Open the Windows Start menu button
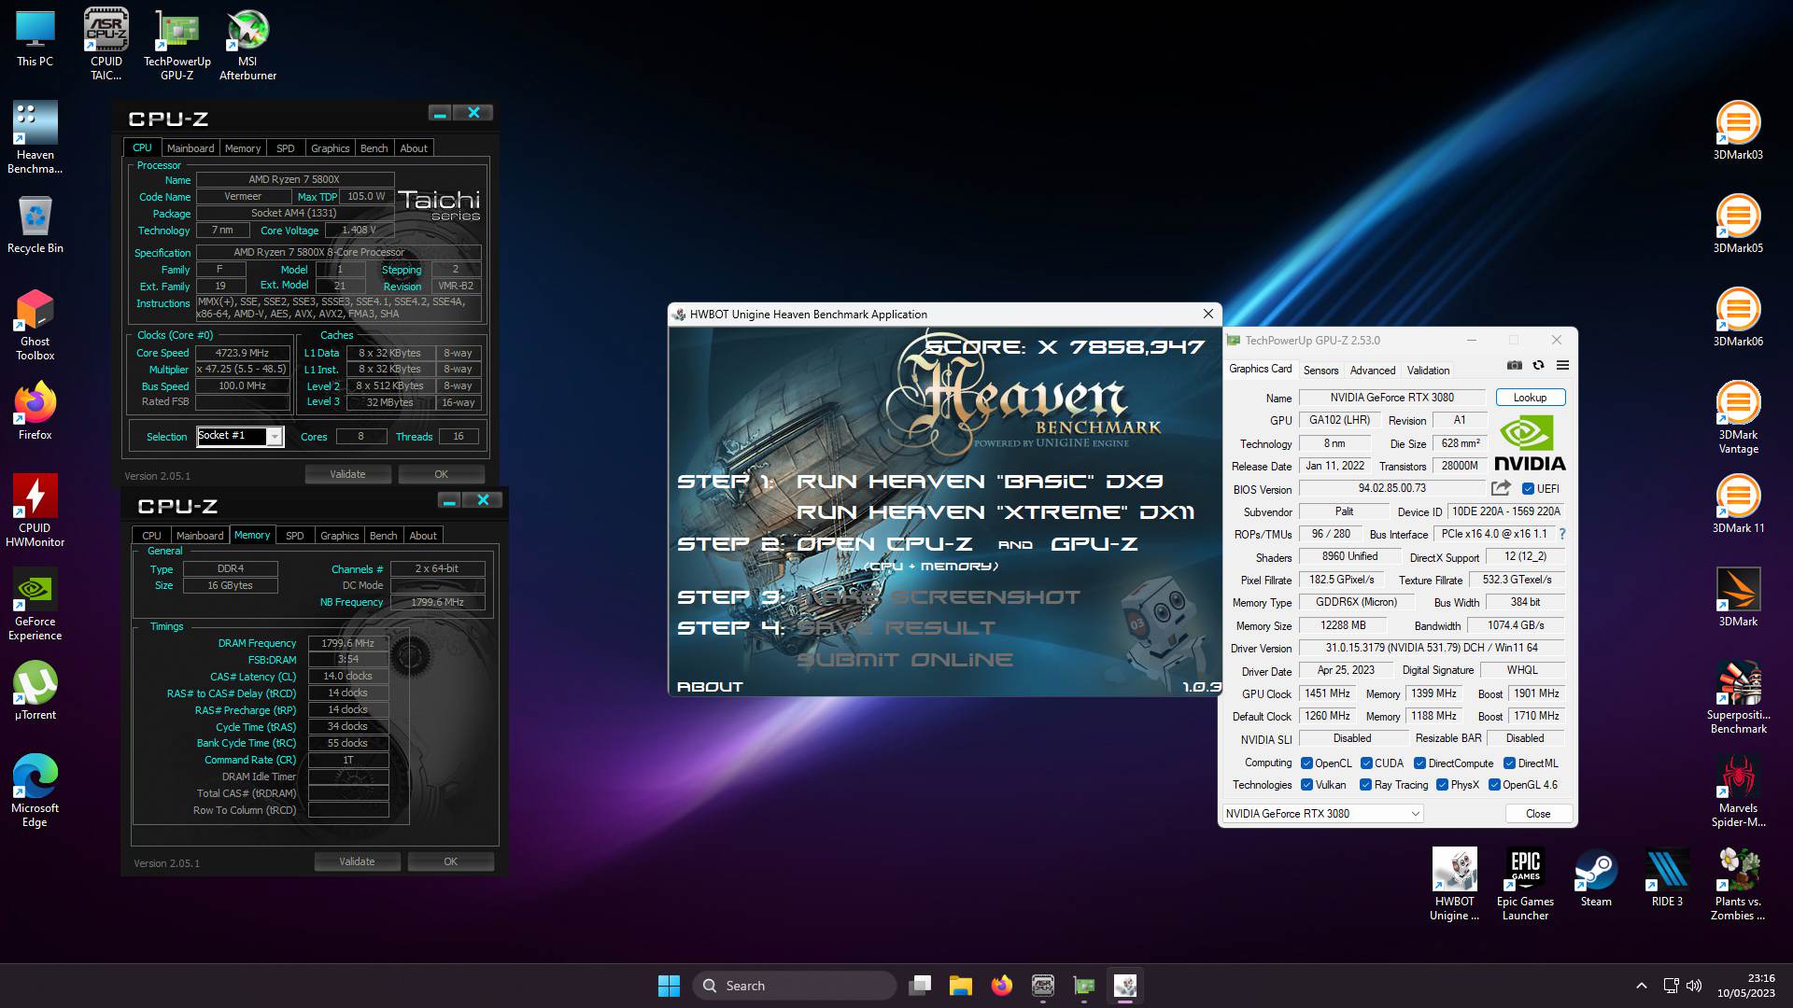 point(669,986)
